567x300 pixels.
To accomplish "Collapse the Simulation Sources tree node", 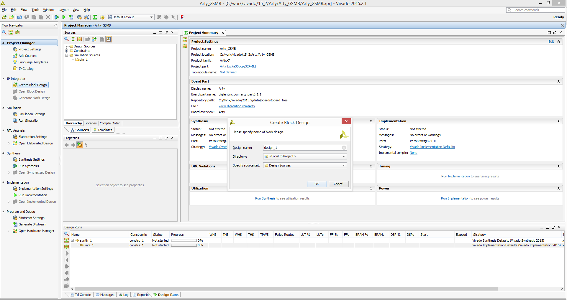I will (67, 55).
